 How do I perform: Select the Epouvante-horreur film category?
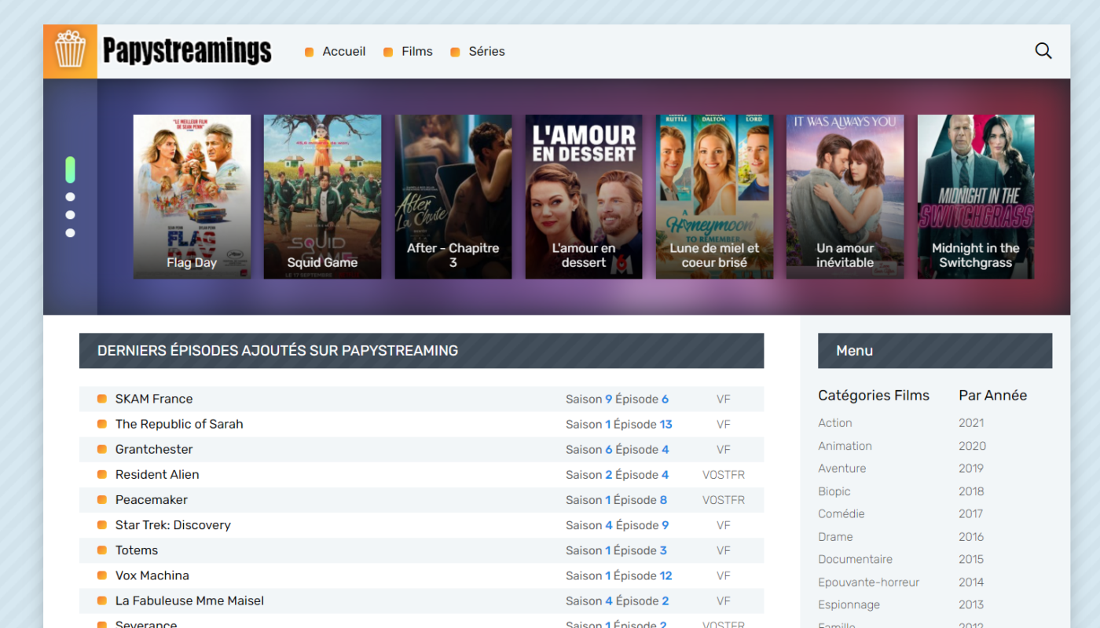869,582
